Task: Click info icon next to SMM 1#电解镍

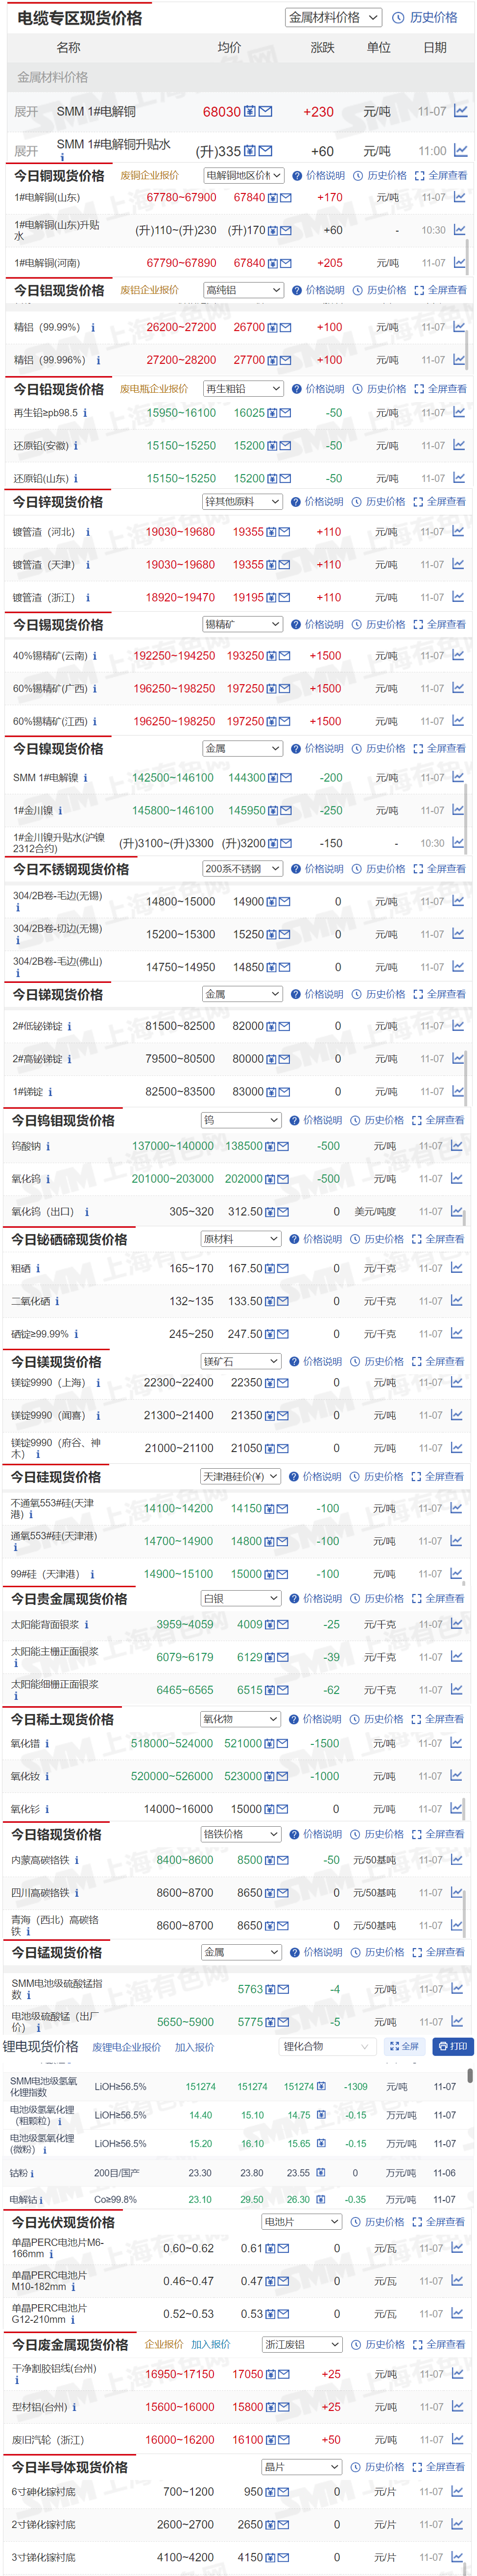Action: (x=85, y=778)
